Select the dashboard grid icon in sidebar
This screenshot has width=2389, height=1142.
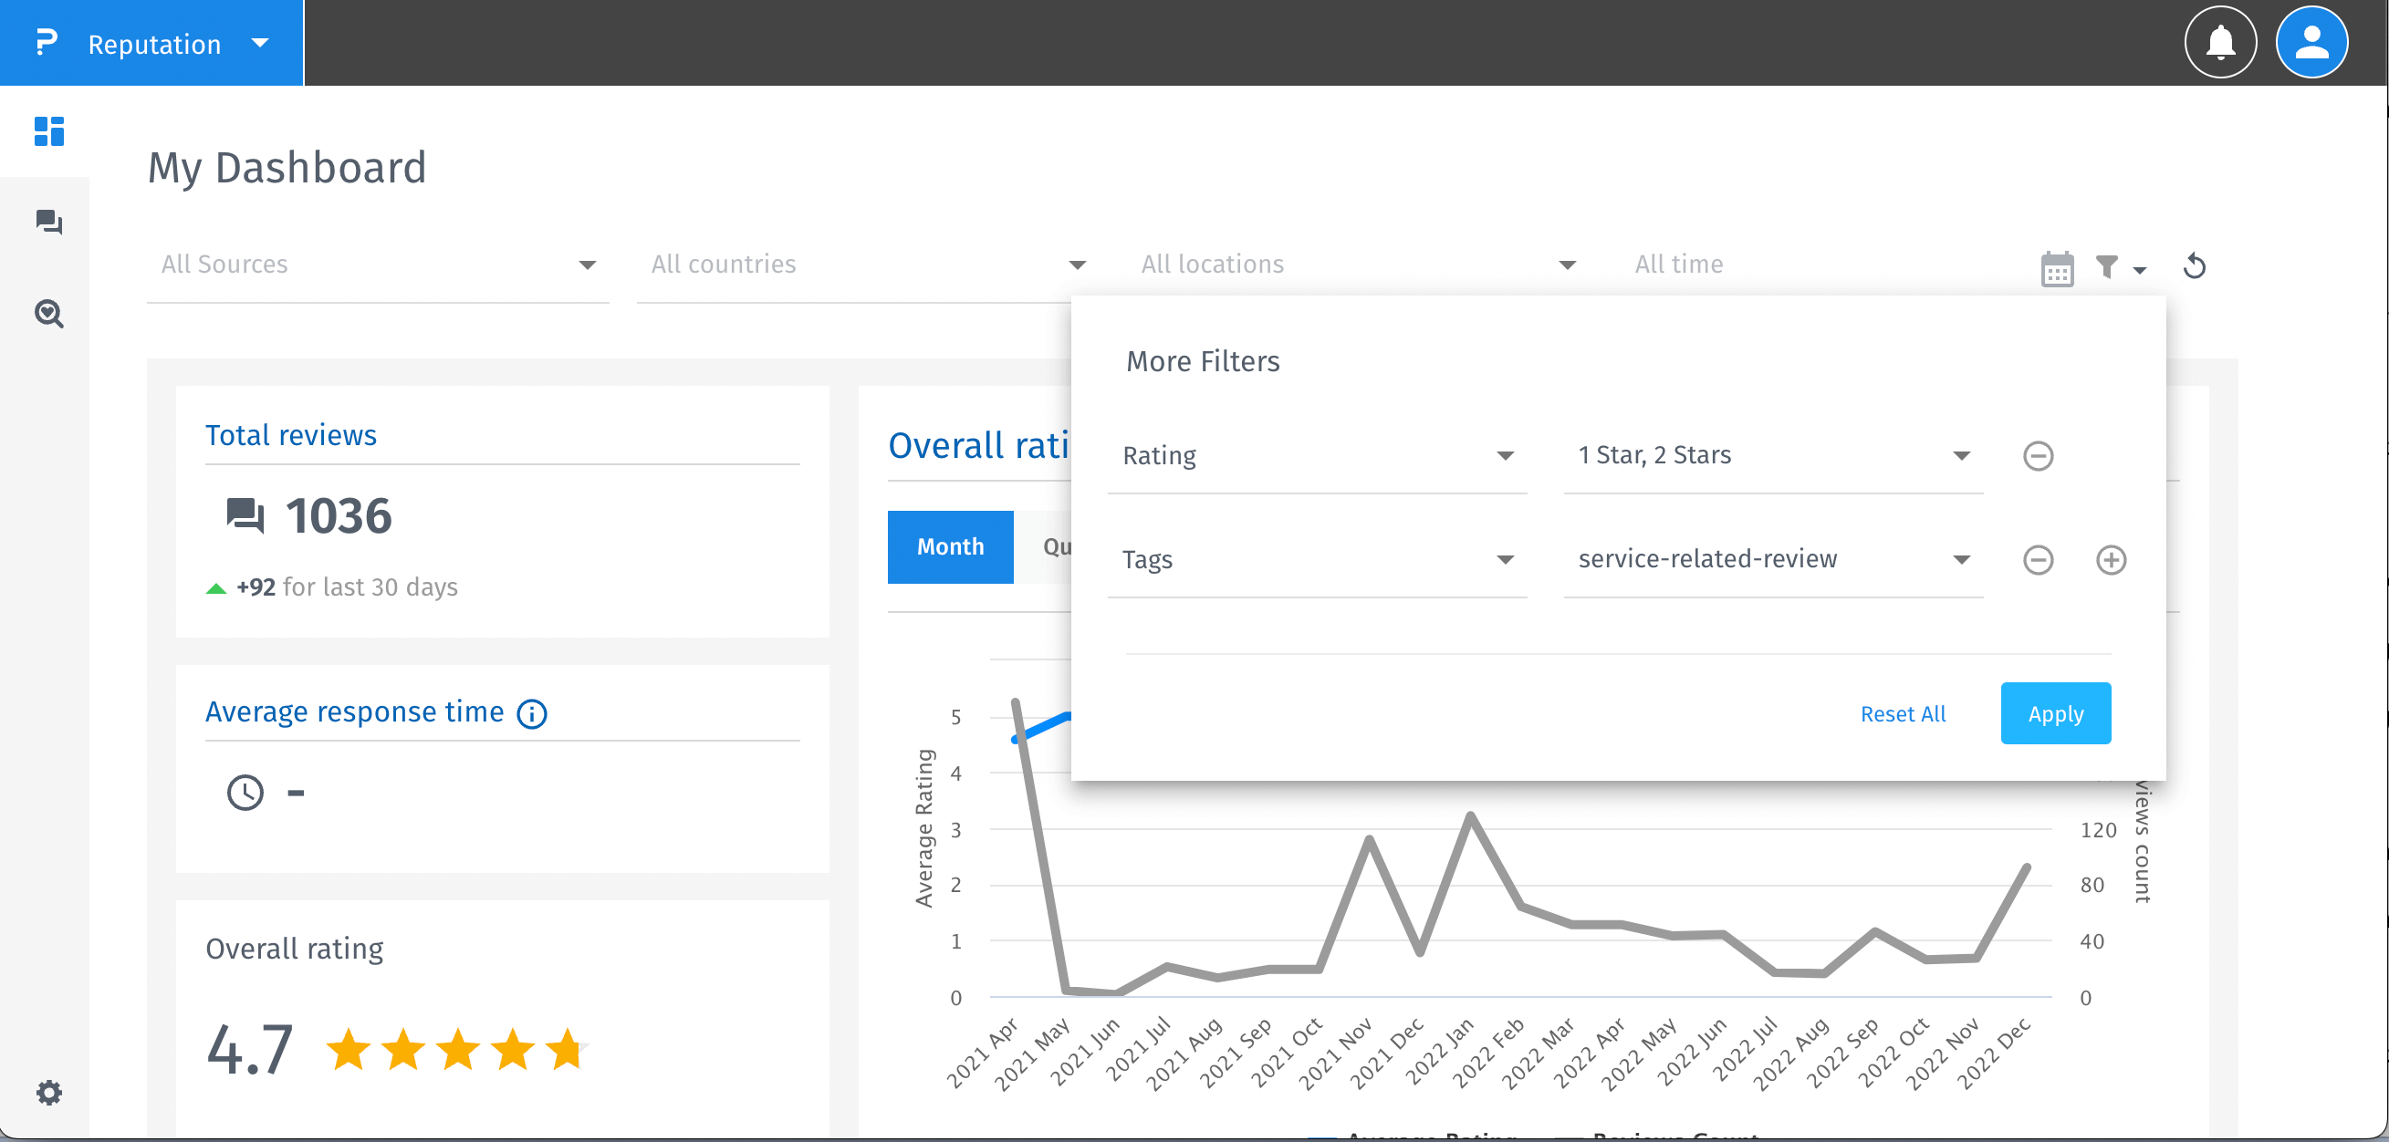[48, 131]
